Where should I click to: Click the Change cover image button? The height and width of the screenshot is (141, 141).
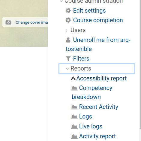25,22
